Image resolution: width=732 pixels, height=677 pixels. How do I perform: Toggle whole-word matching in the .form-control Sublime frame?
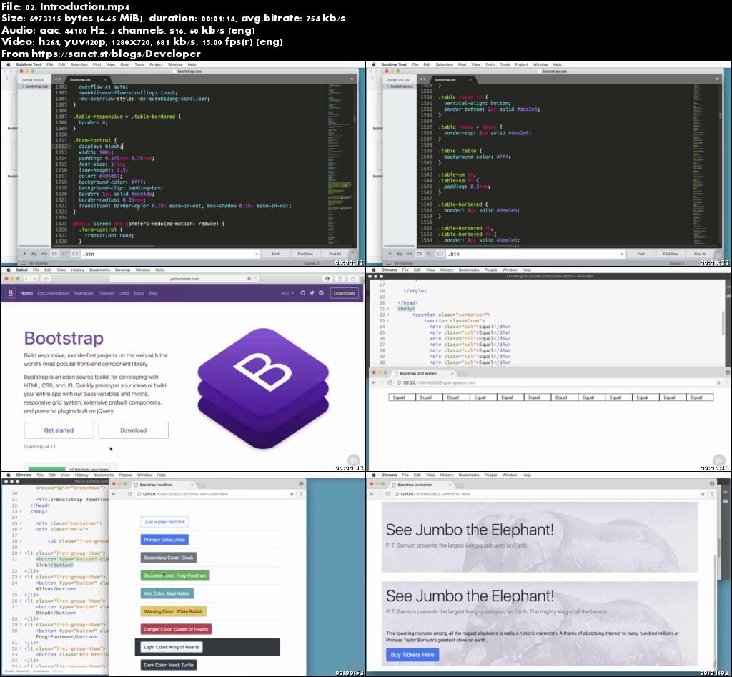[x=44, y=254]
